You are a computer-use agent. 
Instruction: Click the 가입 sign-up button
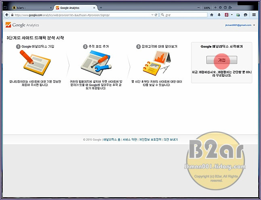pos(222,60)
